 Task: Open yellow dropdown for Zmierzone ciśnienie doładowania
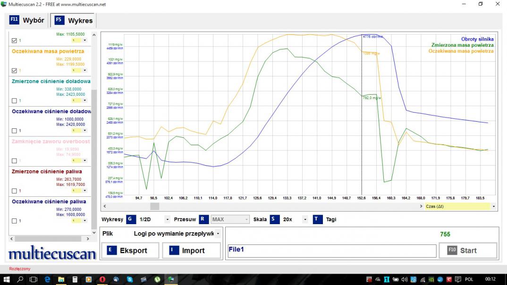84,101
